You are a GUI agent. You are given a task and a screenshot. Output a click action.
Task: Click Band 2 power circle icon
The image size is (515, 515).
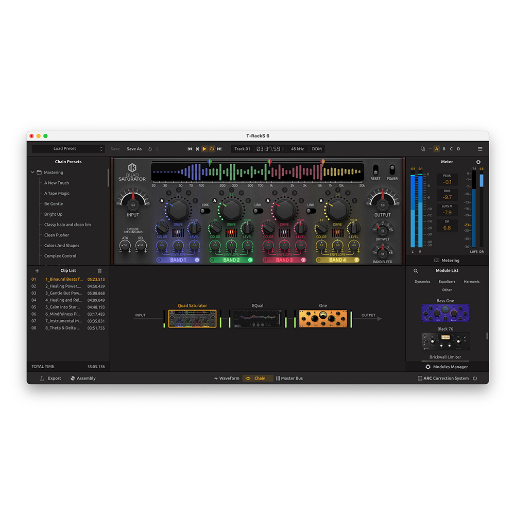(x=250, y=260)
